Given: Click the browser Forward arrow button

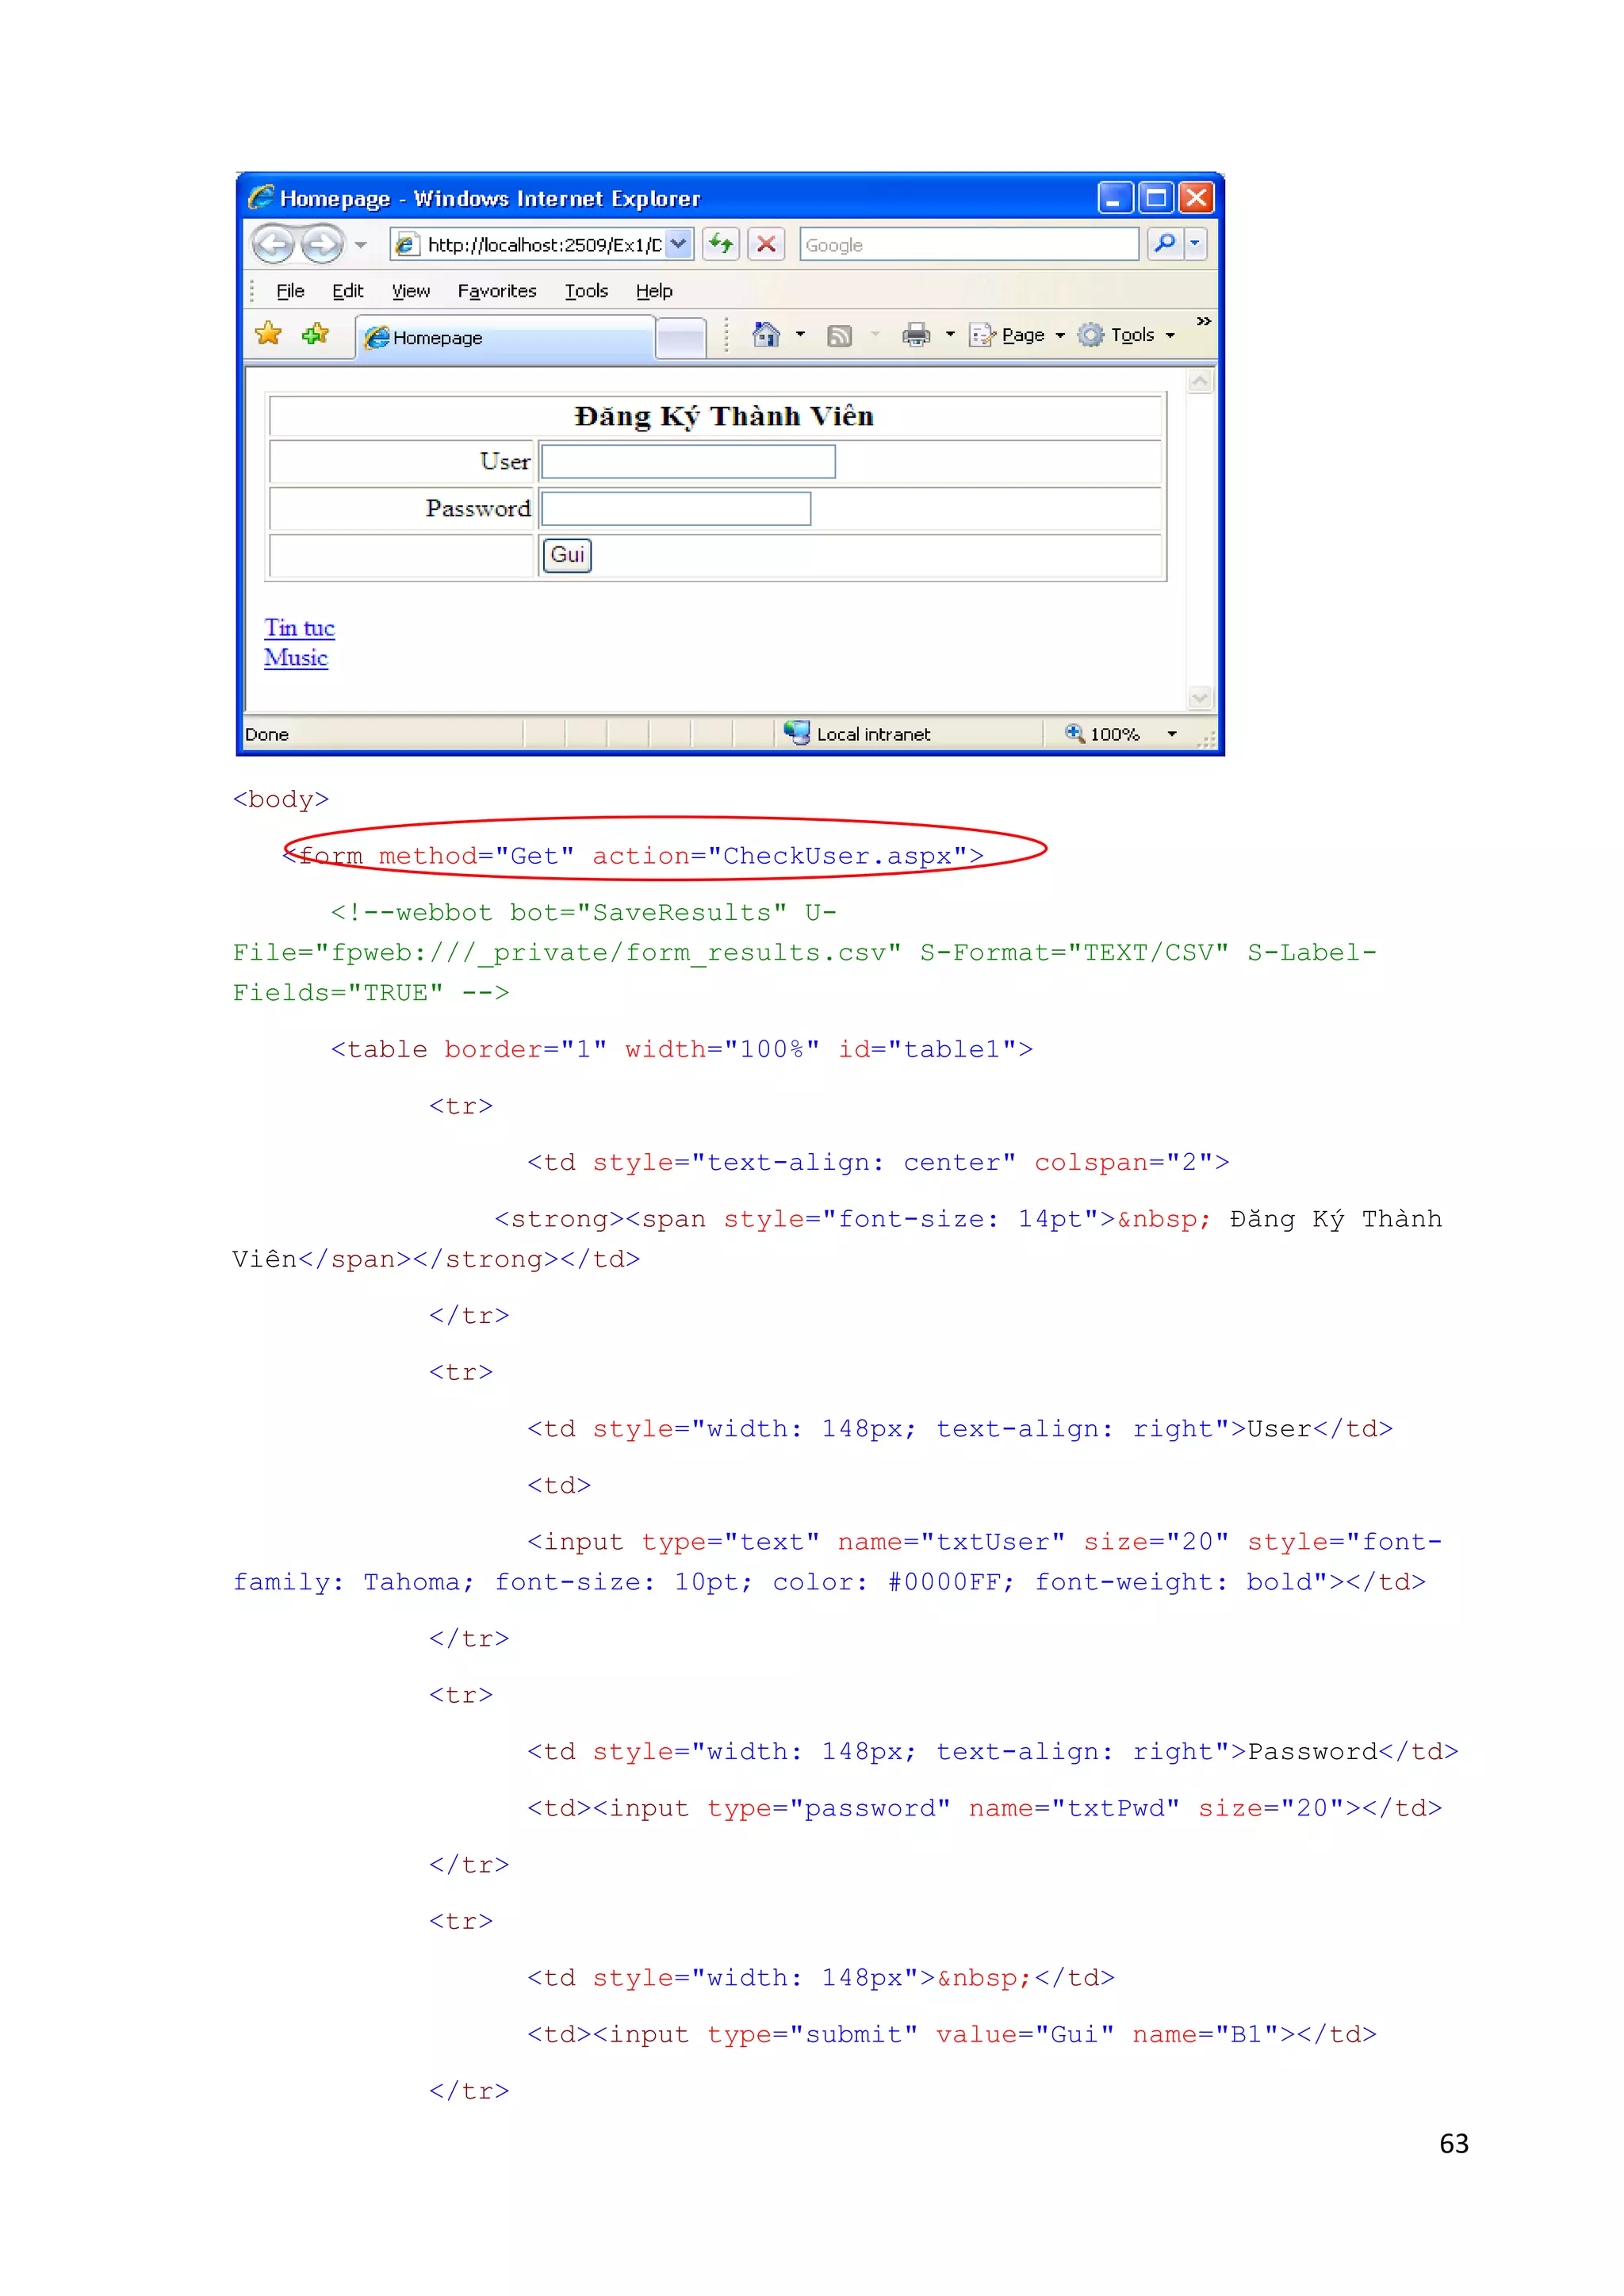Looking at the screenshot, I should (322, 244).
